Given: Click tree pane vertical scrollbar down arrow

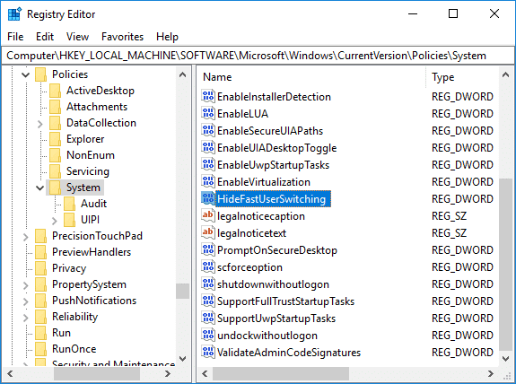Looking at the screenshot, I should [183, 358].
